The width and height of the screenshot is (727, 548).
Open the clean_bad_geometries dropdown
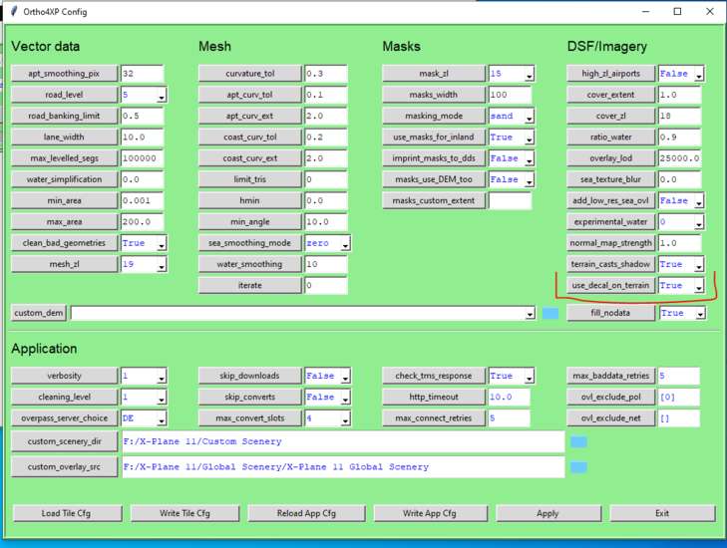pos(162,244)
